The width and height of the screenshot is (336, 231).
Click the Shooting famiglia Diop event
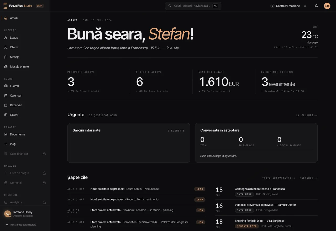tap(266, 224)
